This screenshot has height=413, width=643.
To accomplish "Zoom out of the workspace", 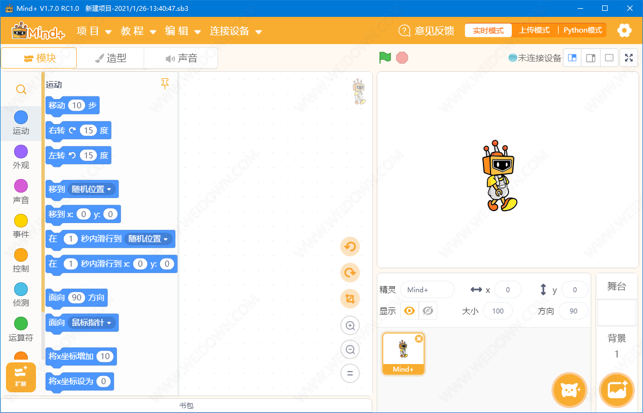I will click(350, 349).
